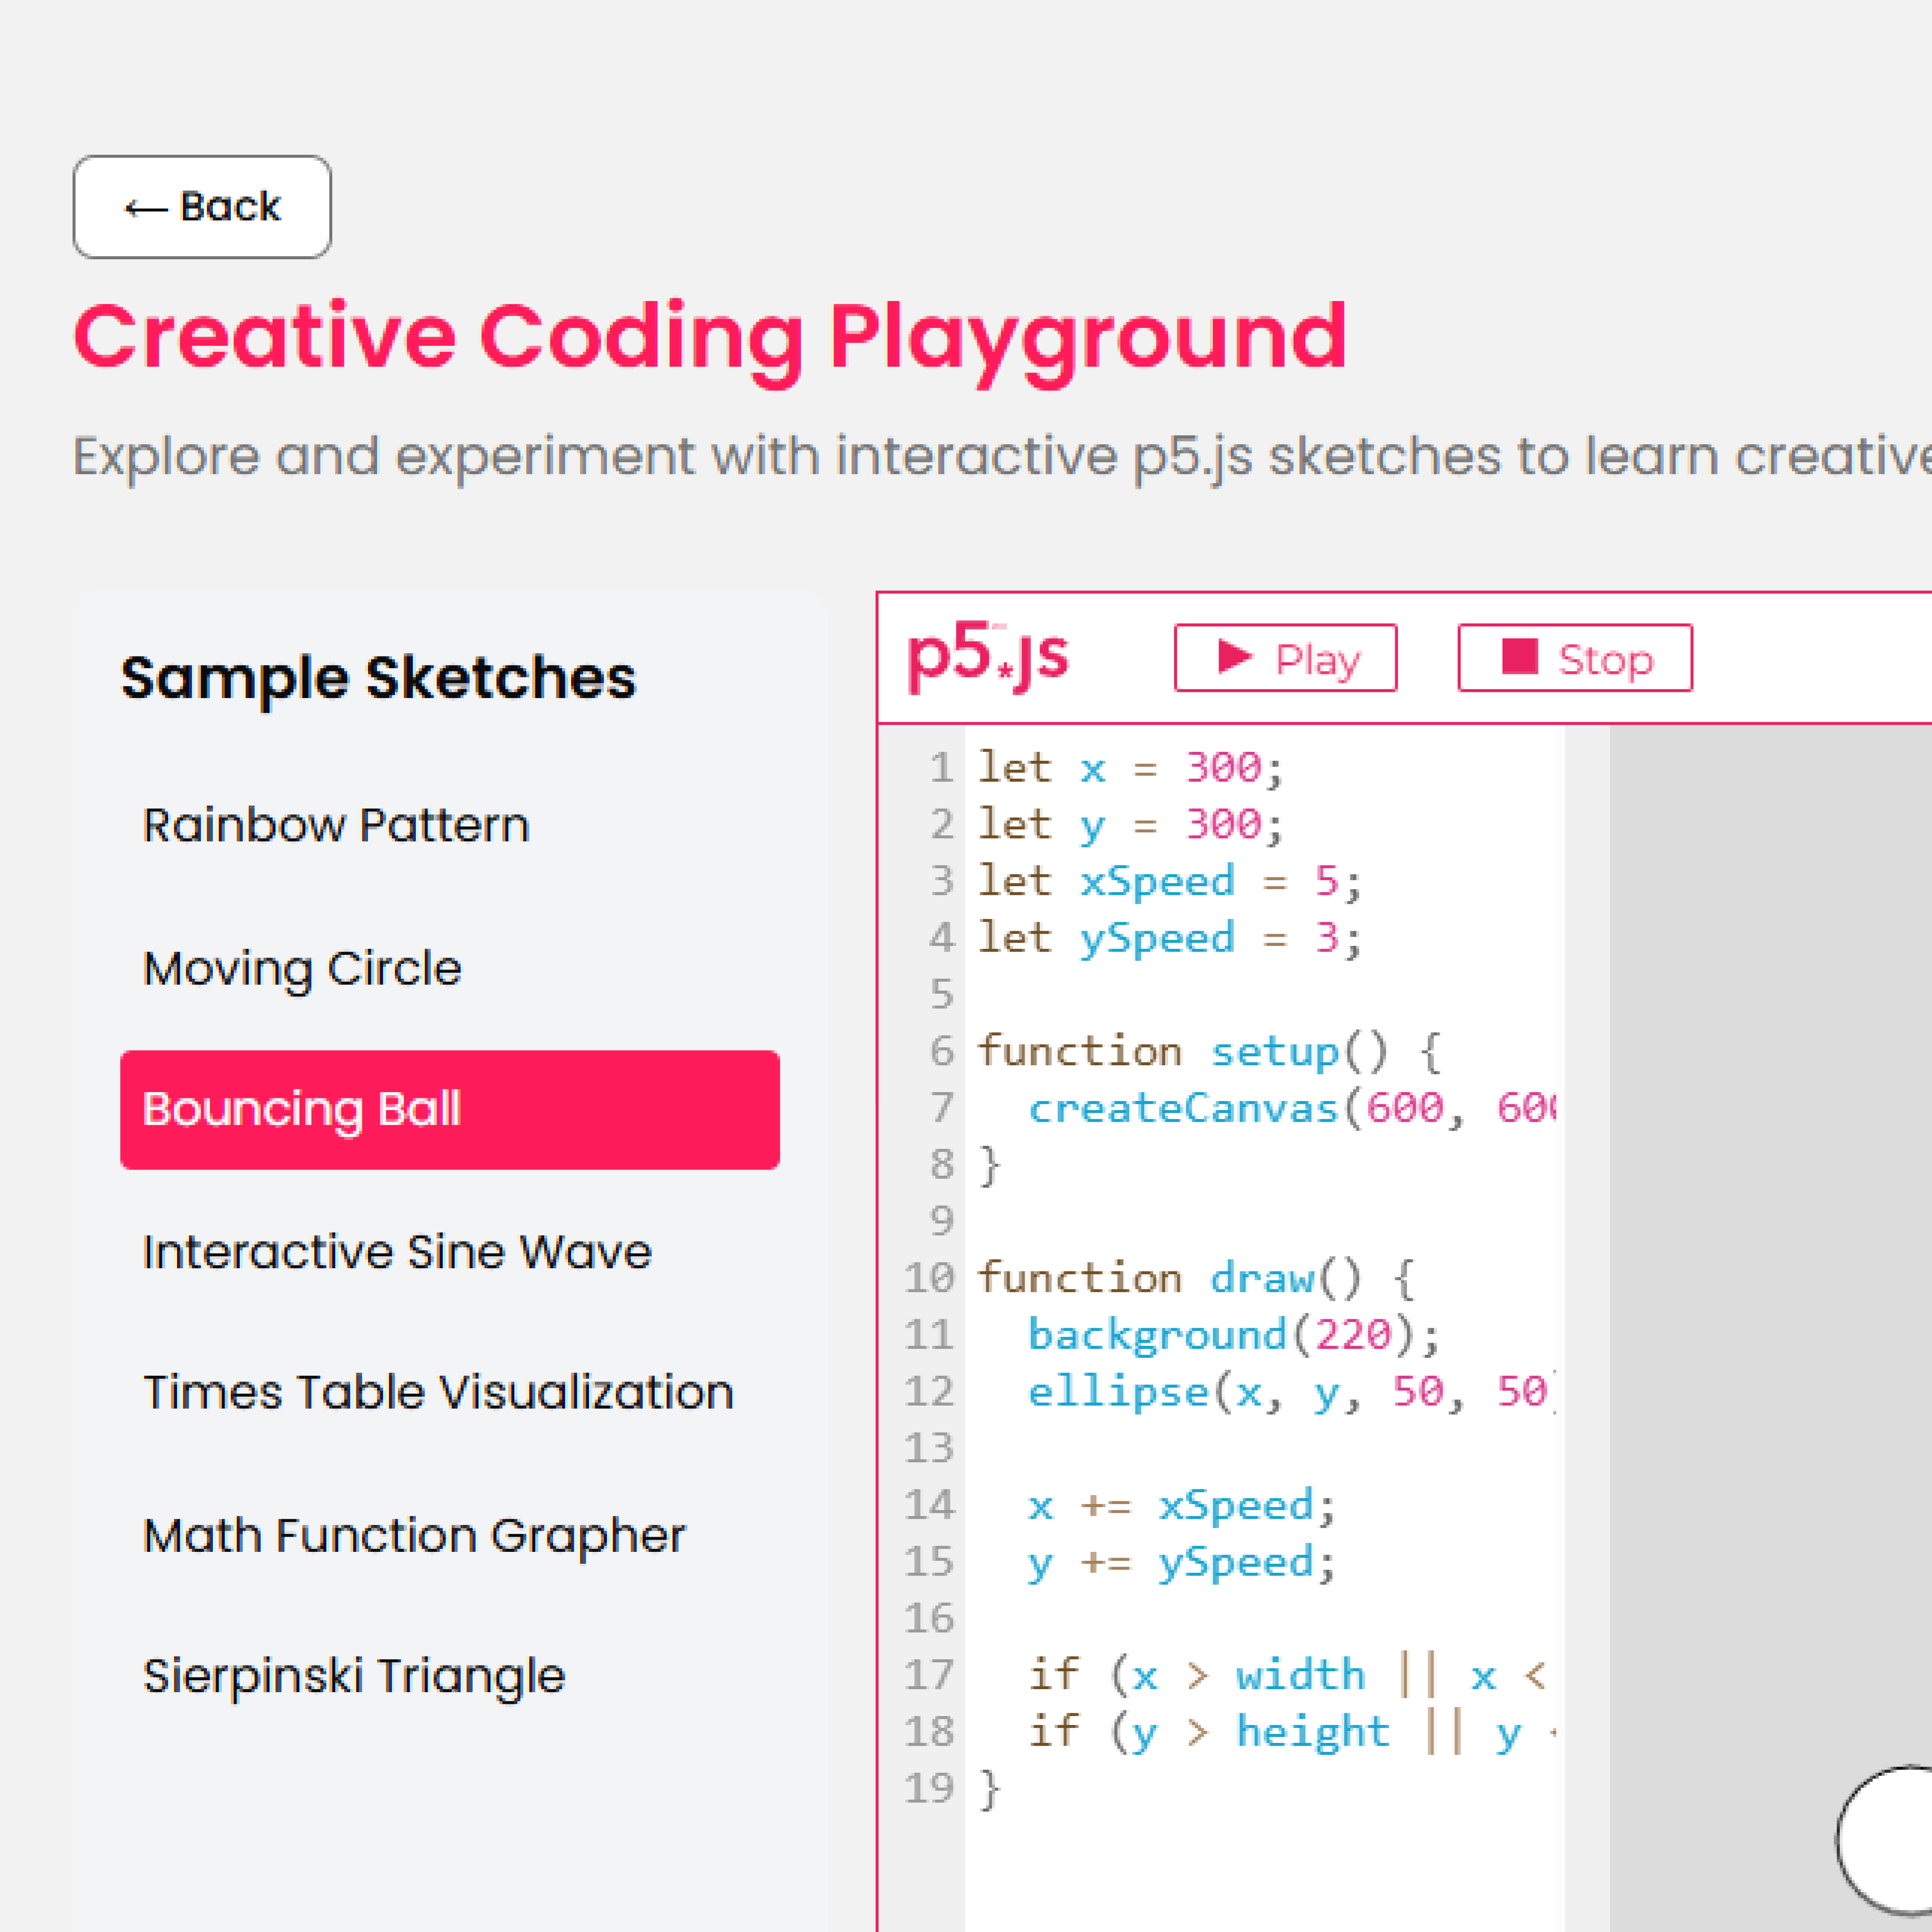Click code line 1 'let x = 300'
The width and height of the screenshot is (1932, 1932).
click(x=1130, y=768)
